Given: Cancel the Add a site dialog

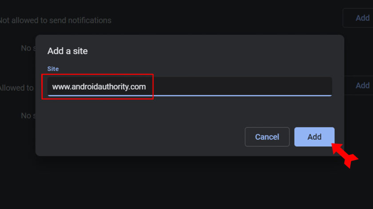Looking at the screenshot, I should [267, 137].
